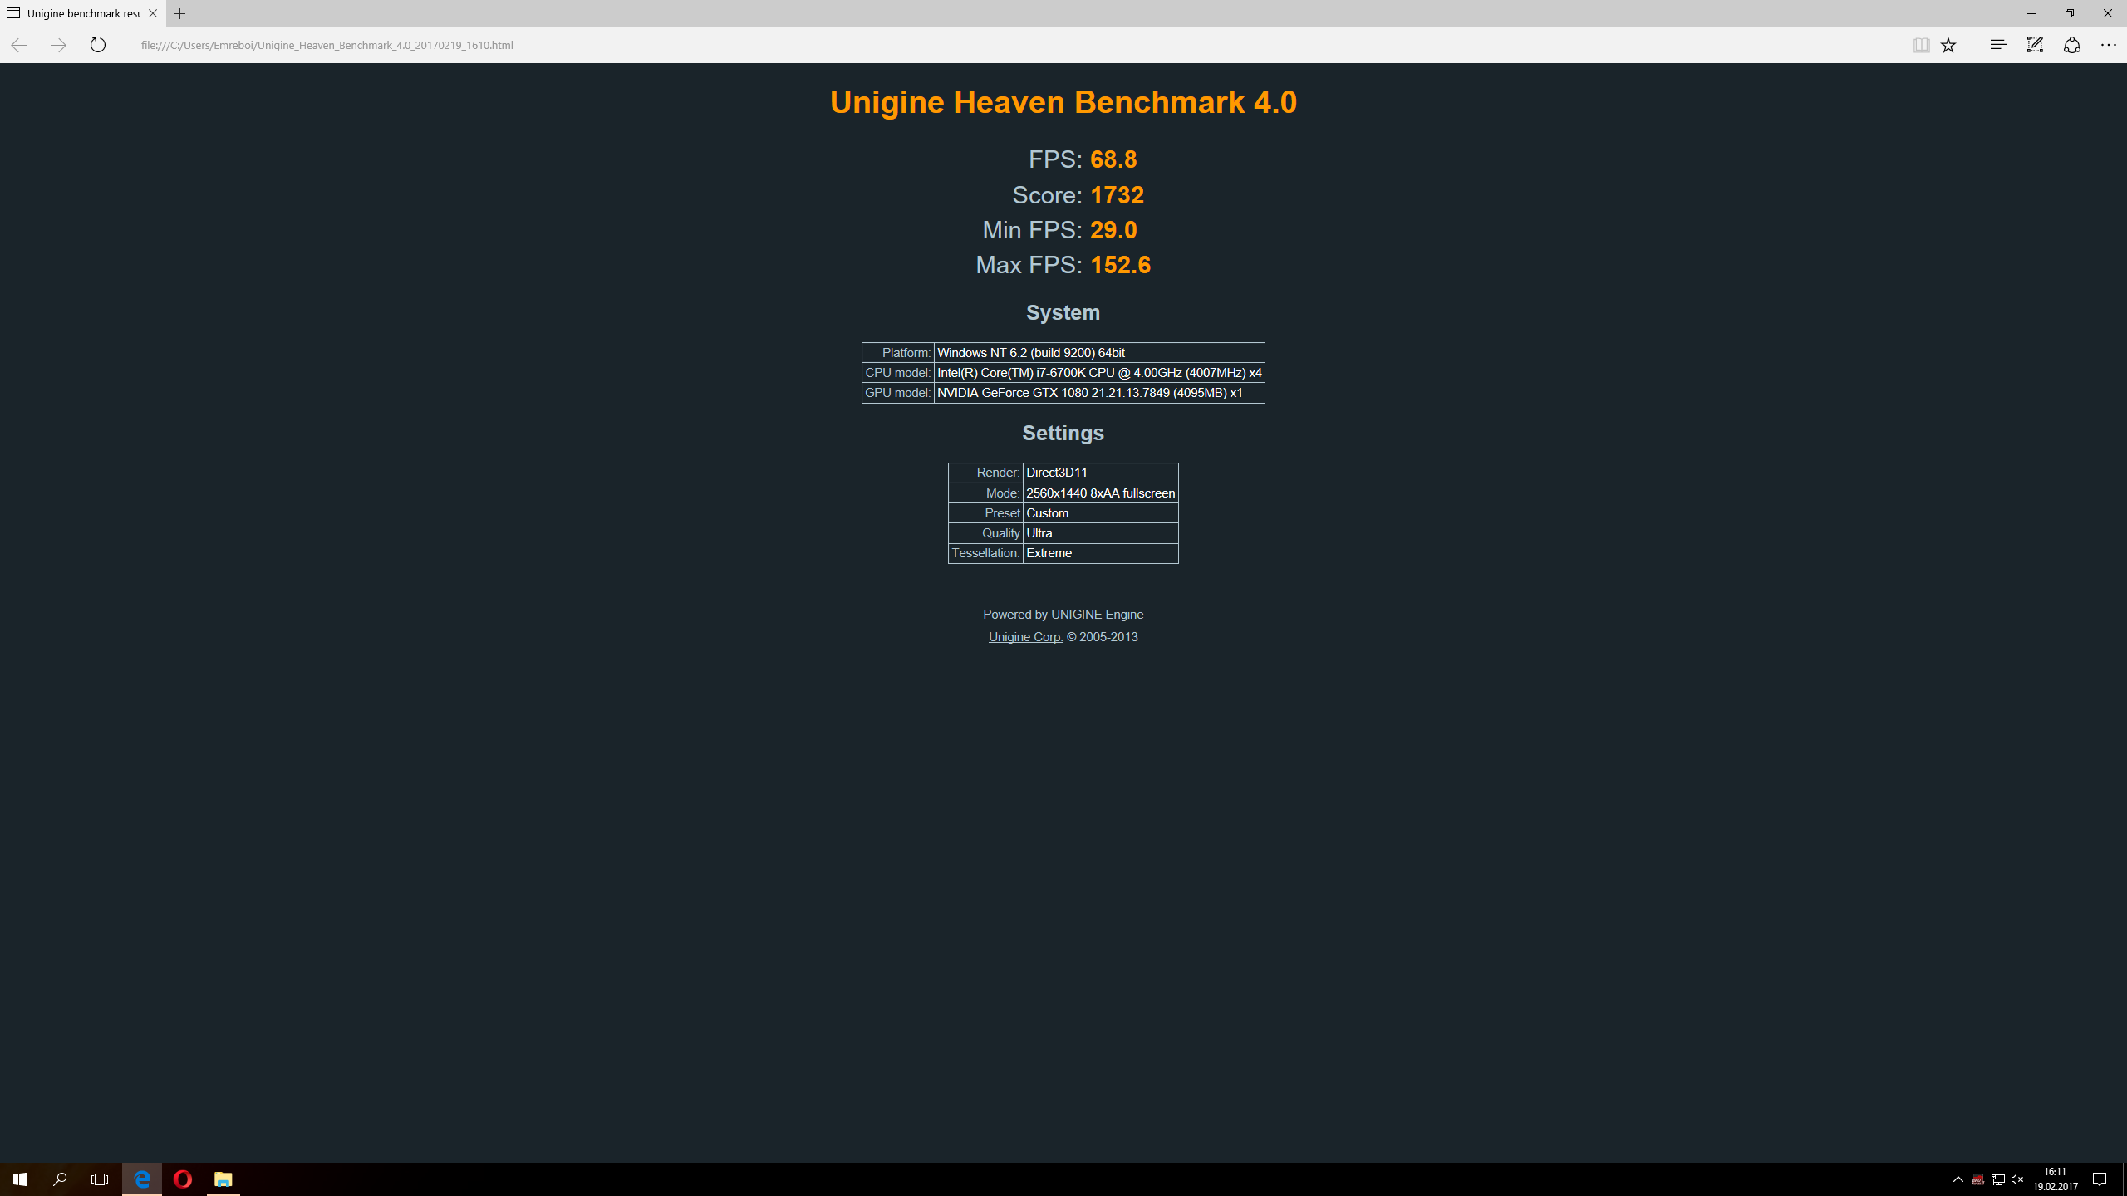
Task: Click the Platform: label cell
Action: (x=898, y=353)
